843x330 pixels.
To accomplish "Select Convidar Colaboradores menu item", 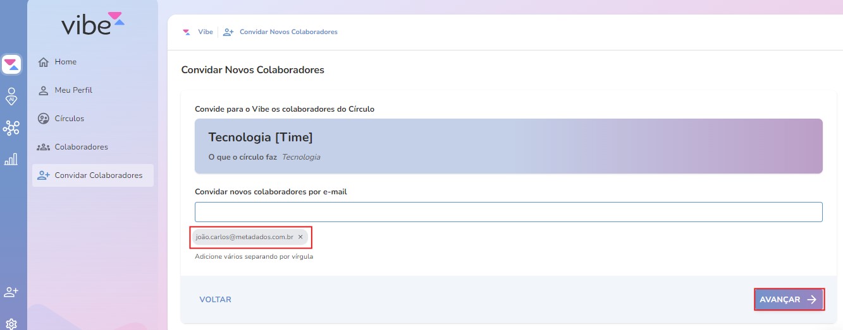I will (x=93, y=175).
